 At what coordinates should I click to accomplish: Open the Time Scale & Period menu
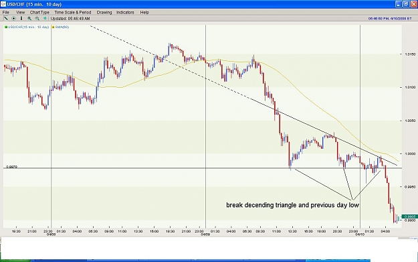73,12
